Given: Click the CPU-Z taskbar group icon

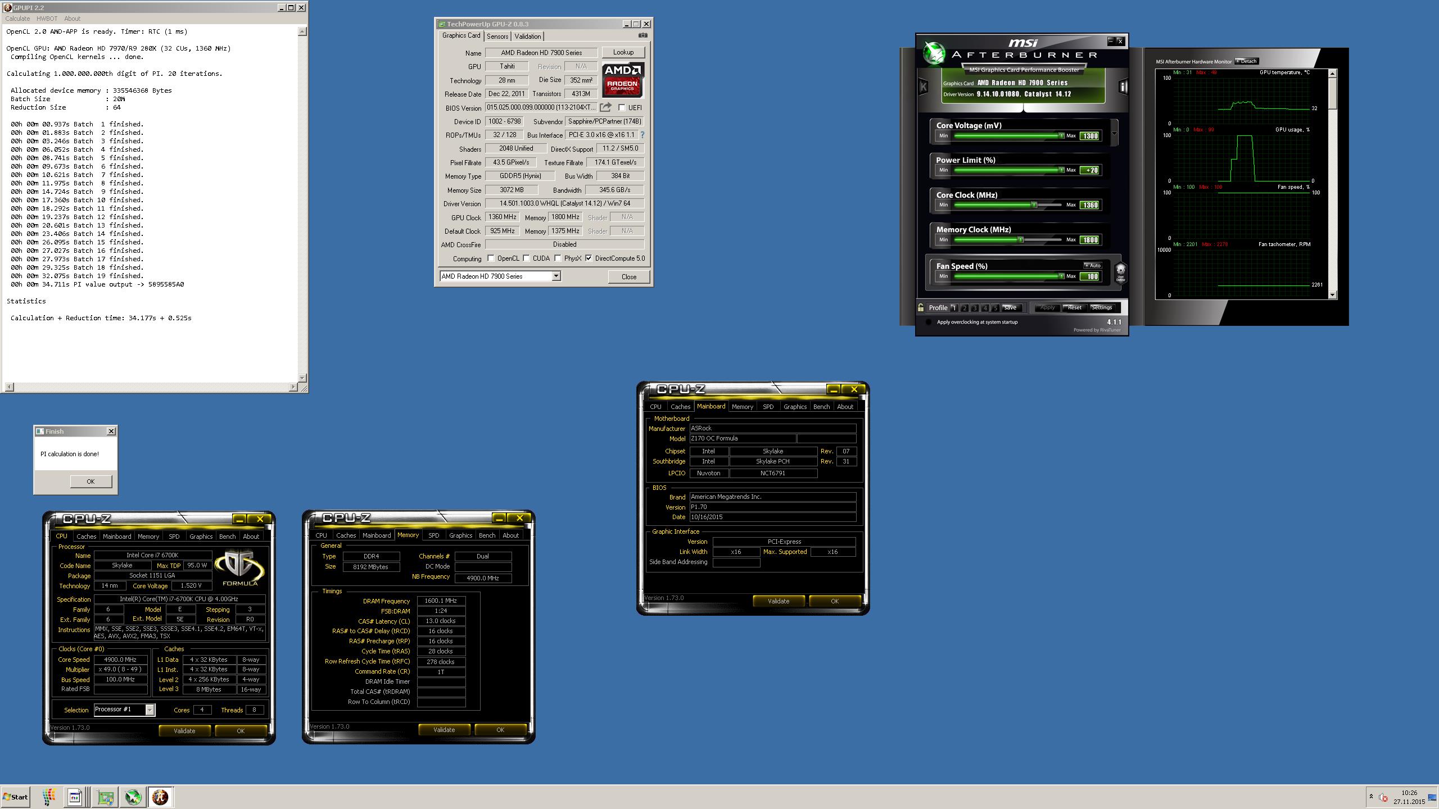Looking at the screenshot, I should pyautogui.click(x=75, y=797).
